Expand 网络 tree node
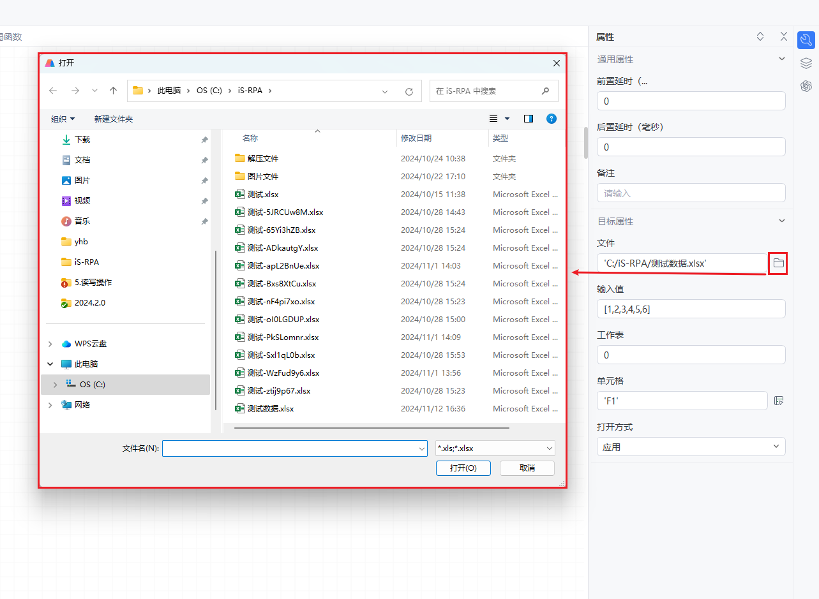The image size is (819, 599). (x=50, y=405)
